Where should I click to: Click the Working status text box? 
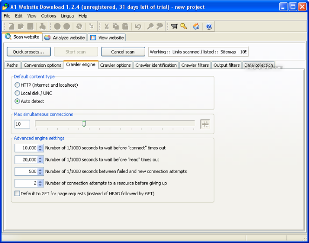click(198, 51)
